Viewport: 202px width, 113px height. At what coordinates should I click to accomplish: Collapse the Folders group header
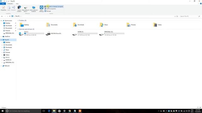(x=18, y=20)
